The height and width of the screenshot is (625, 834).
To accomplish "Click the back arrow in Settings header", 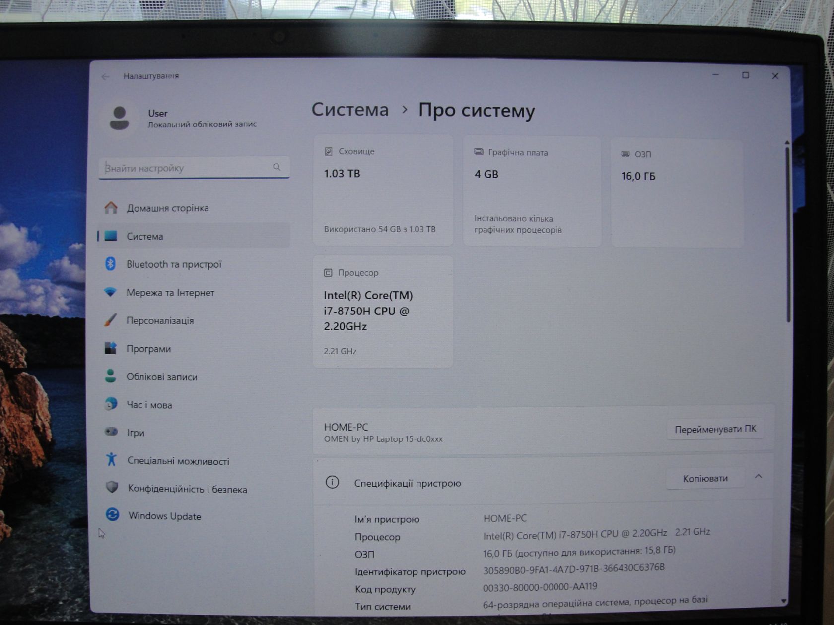I will click(105, 76).
